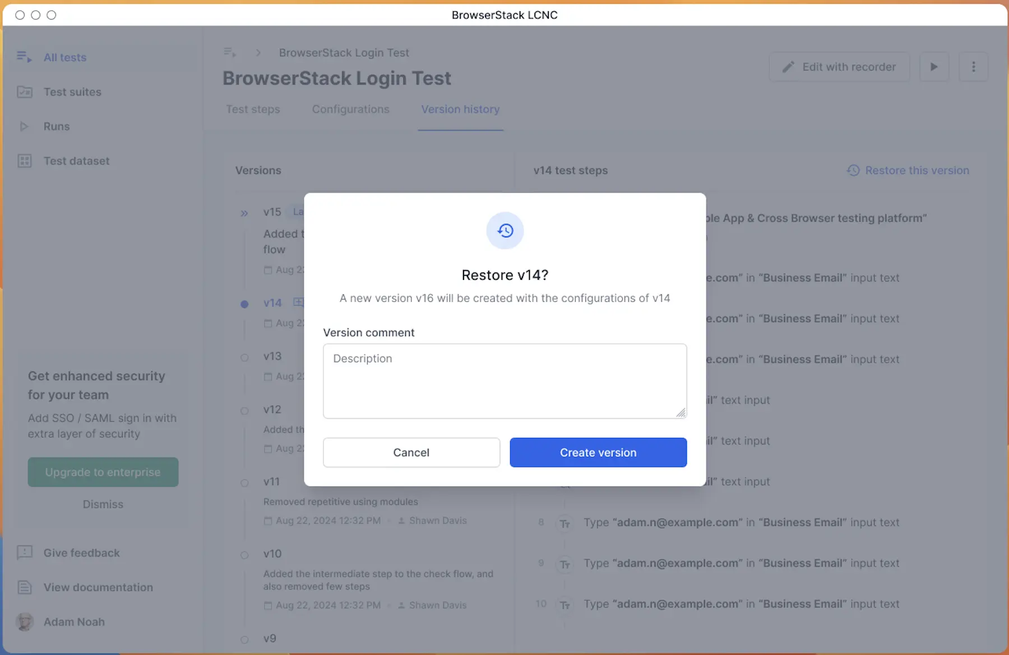Click Upgrade to enterprise button
This screenshot has width=1009, height=655.
(103, 472)
